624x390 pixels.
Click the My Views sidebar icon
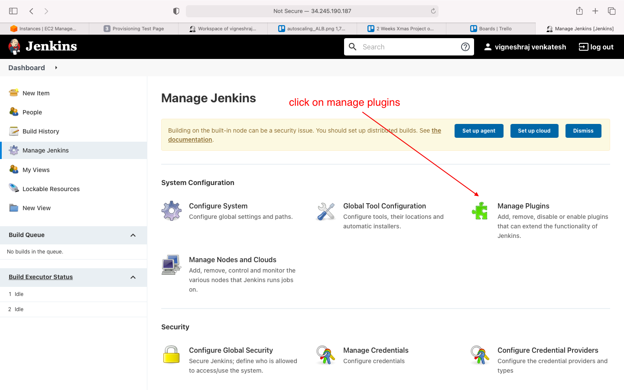tap(14, 169)
